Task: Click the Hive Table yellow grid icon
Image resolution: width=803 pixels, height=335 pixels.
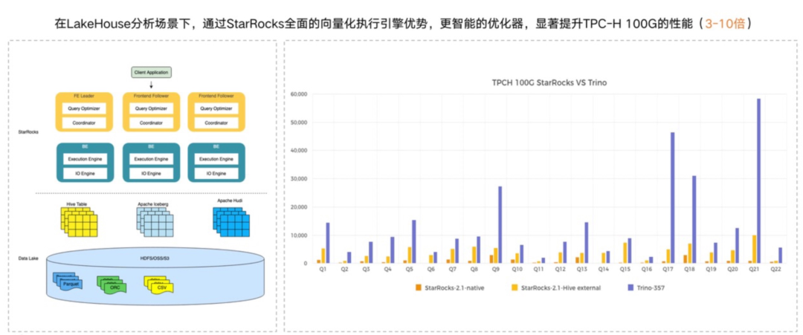Action: pos(78,223)
